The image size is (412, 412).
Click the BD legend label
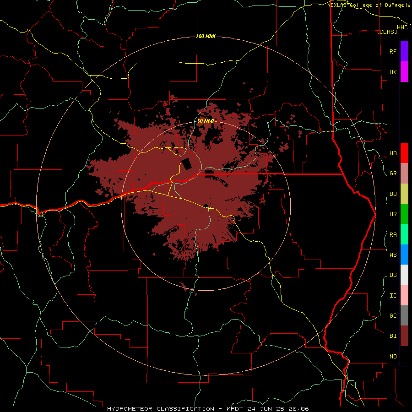click(x=393, y=194)
